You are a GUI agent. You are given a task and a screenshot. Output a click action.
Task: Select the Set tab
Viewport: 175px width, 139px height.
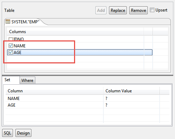pos(7,80)
